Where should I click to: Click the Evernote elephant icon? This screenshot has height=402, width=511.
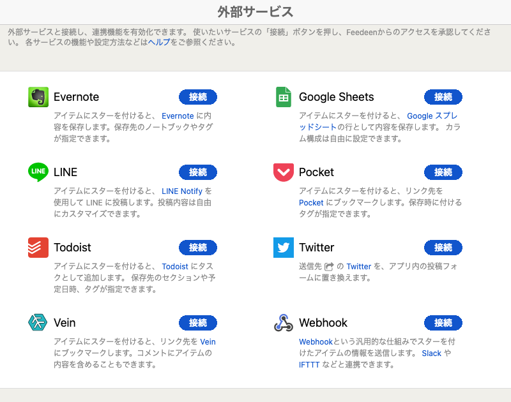tap(38, 97)
